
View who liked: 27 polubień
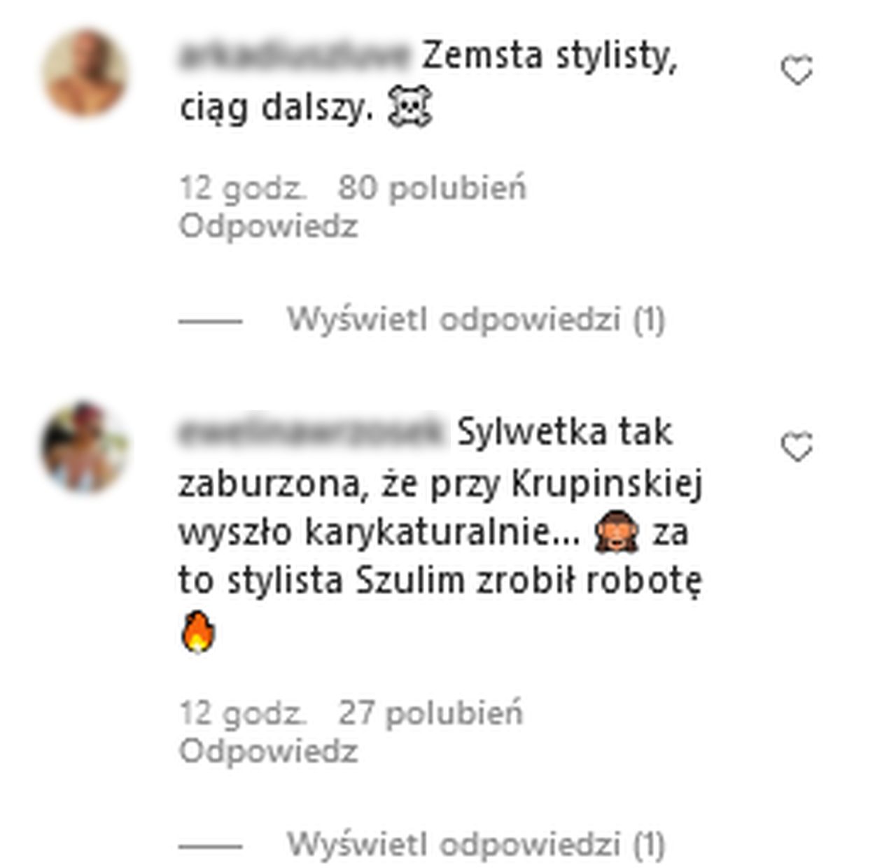point(430,713)
